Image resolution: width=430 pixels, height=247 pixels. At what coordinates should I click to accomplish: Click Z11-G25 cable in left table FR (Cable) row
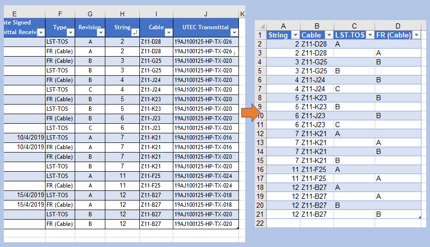pyautogui.click(x=156, y=61)
